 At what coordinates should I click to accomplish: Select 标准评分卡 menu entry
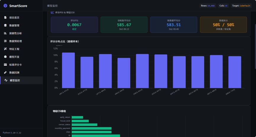coord(21,64)
